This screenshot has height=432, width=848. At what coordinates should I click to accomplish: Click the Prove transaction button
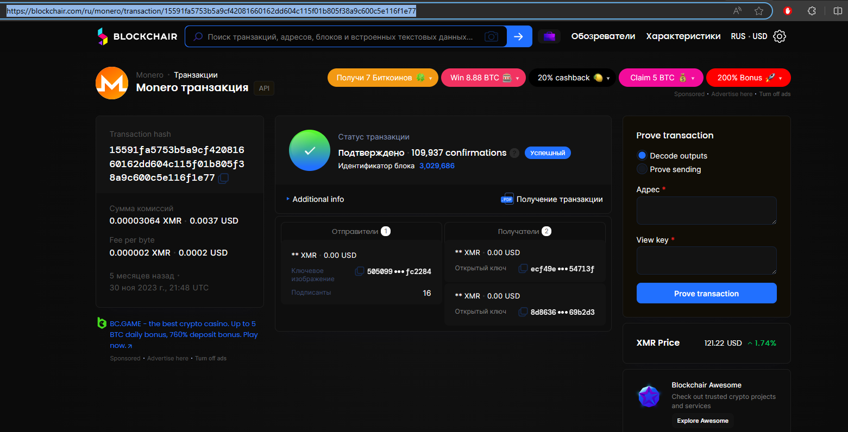(706, 294)
